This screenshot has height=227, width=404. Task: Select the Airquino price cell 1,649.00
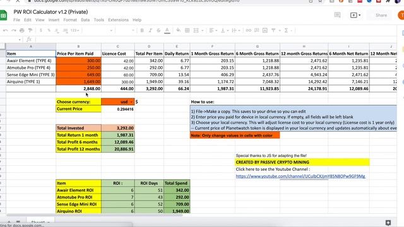[78, 81]
